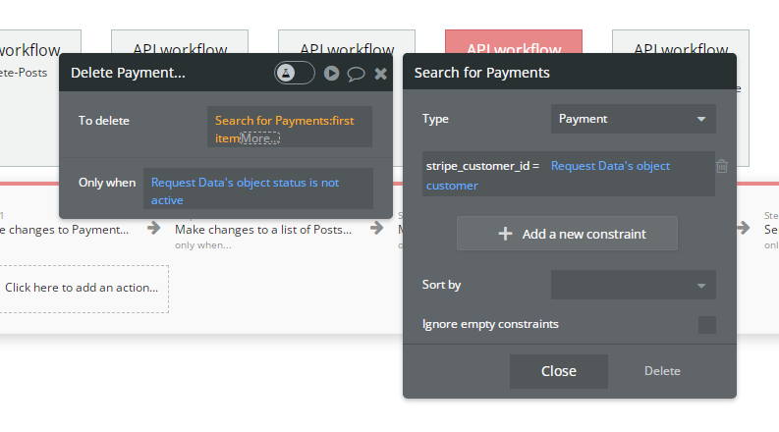Click 'Click here to add an action...'
The height and width of the screenshot is (432, 779).
click(x=82, y=288)
